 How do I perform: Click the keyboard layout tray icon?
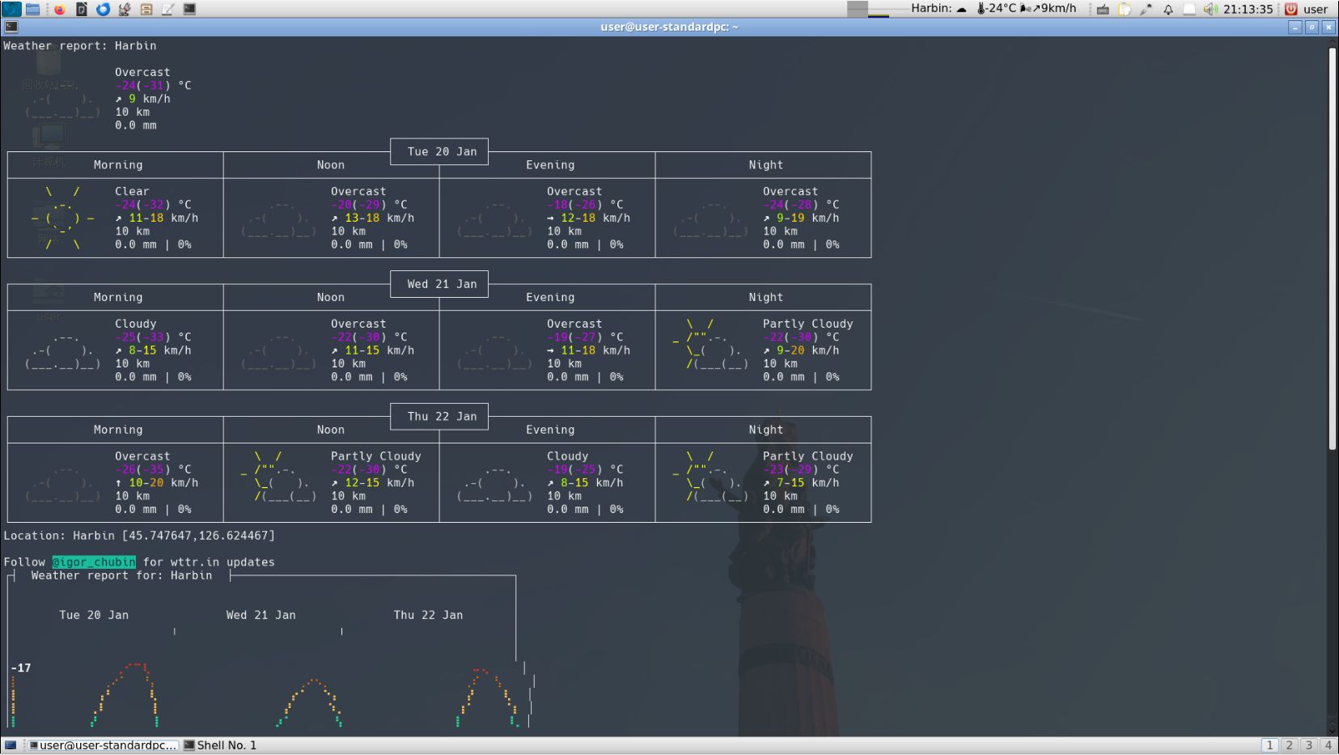click(1102, 9)
